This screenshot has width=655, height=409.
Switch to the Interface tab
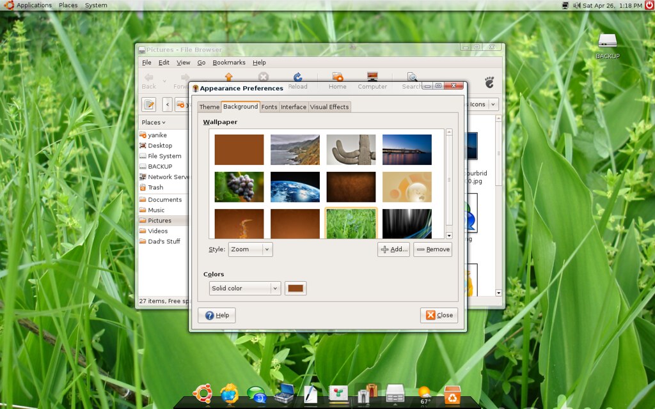point(293,107)
